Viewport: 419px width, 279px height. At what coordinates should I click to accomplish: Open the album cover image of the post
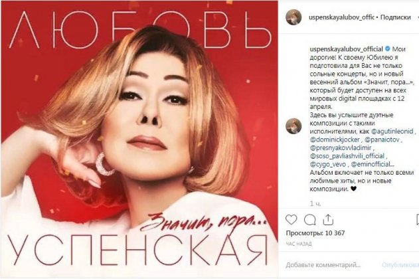point(139,139)
